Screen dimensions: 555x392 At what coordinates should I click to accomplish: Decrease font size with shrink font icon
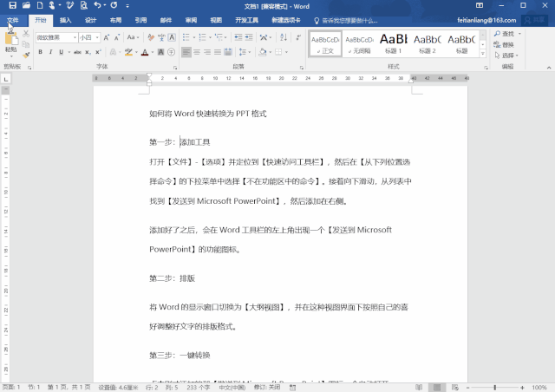(x=117, y=37)
